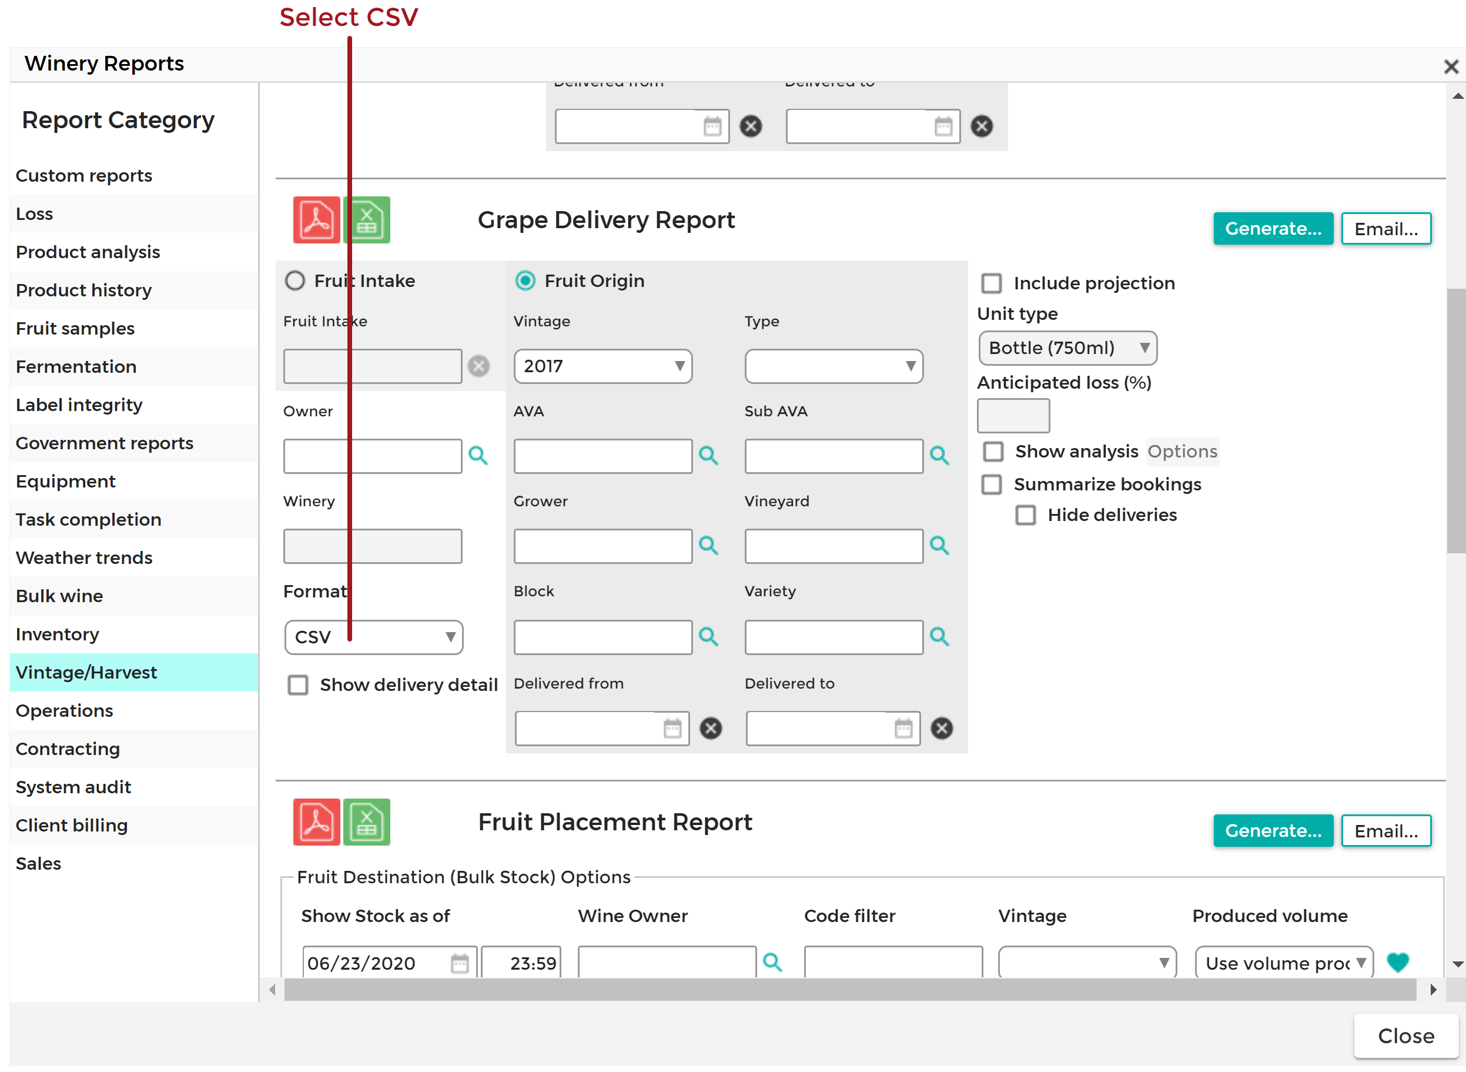Select the Fruit Intake radio button
Image resolution: width=1466 pixels, height=1072 pixels.
(x=295, y=281)
